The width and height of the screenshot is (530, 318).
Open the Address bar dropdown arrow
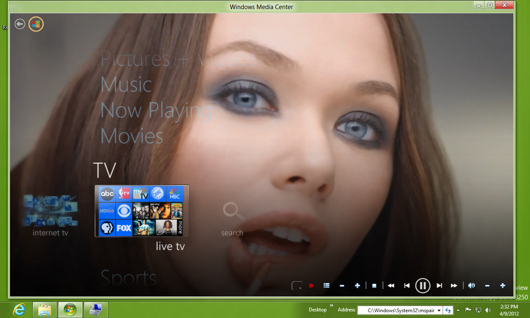[439, 310]
